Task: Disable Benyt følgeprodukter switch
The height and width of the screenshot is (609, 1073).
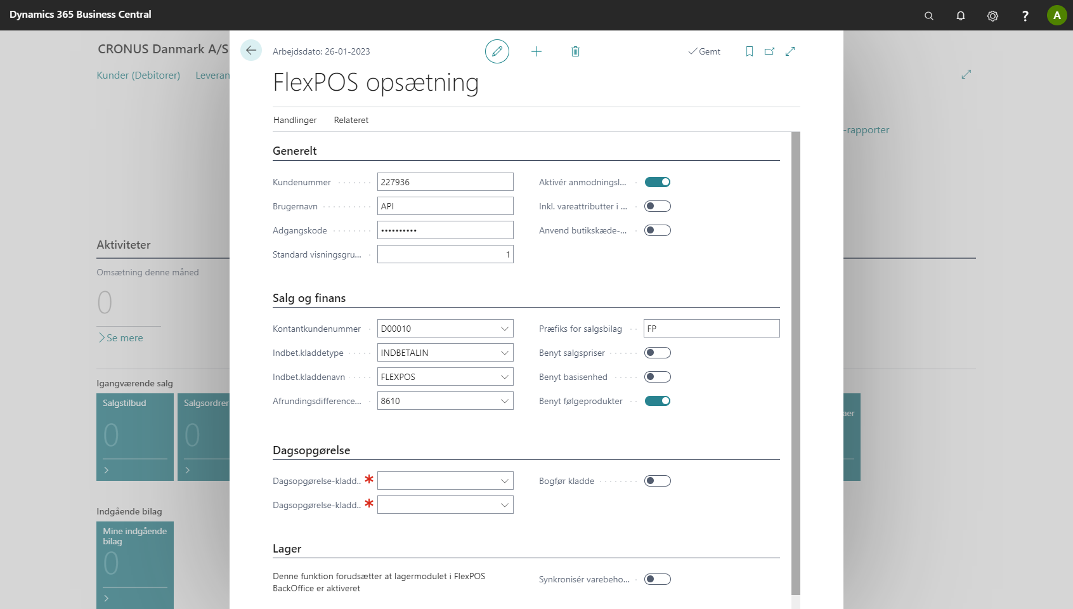Action: pos(658,401)
